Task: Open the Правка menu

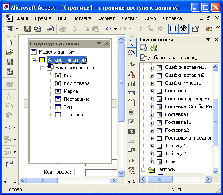Action: click(43, 18)
